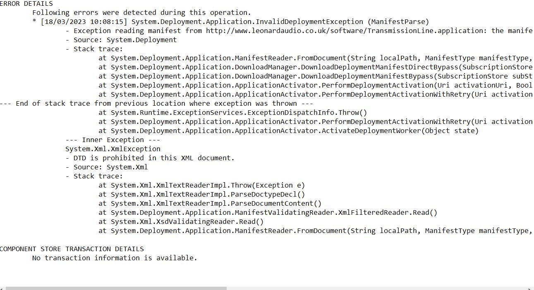Click the ERROR DETAILS heading
The image size is (534, 290).
click(x=26, y=3)
